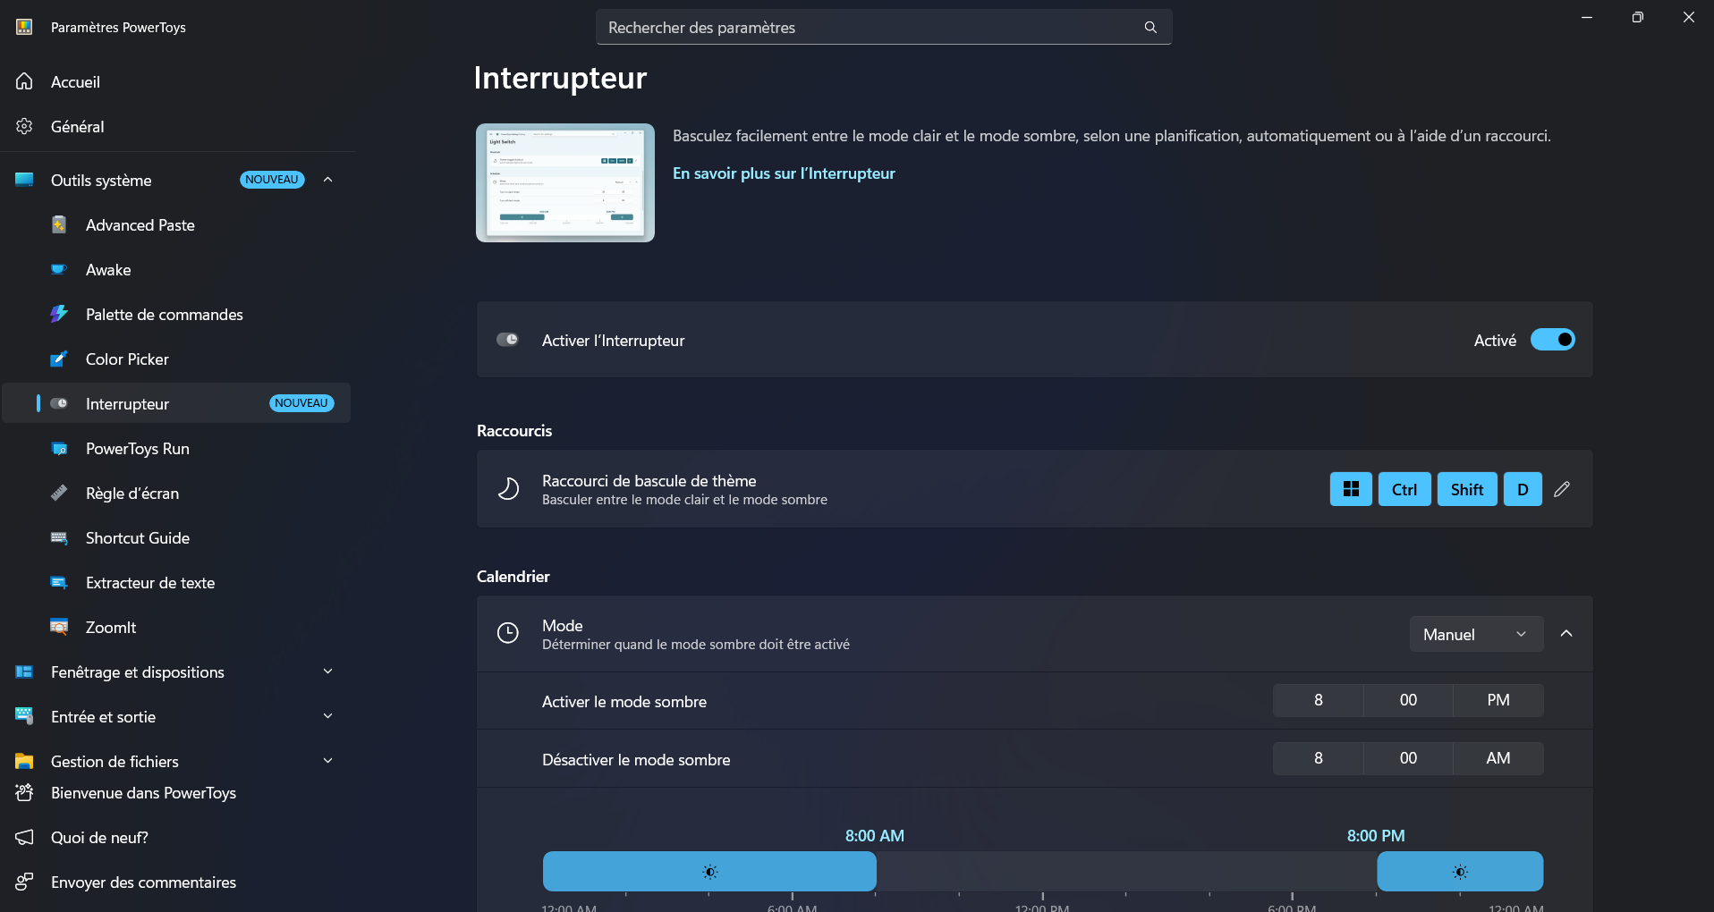Click Envoyer des commentaires
This screenshot has width=1714, height=912.
pyautogui.click(x=143, y=882)
